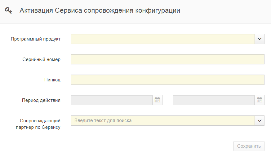Click into the Пинкод input field

click(x=167, y=80)
